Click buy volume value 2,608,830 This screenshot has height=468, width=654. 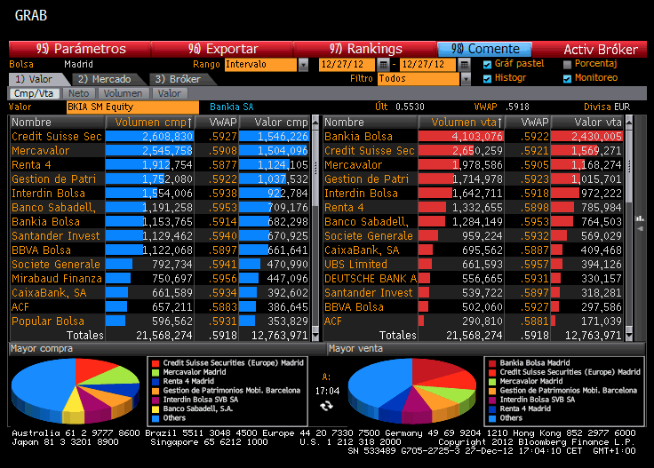click(x=168, y=137)
